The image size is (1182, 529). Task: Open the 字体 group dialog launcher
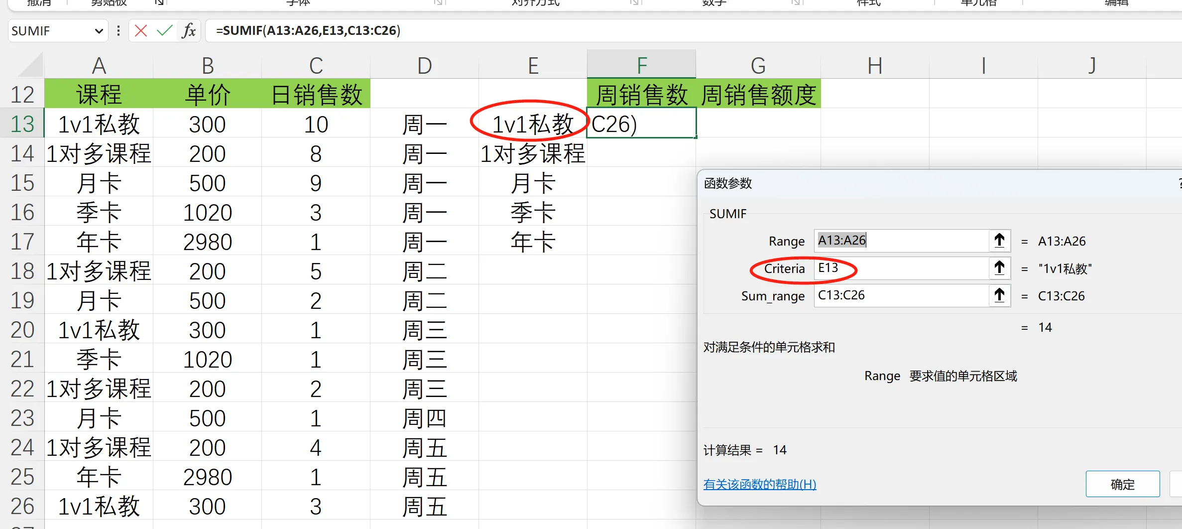click(439, 2)
